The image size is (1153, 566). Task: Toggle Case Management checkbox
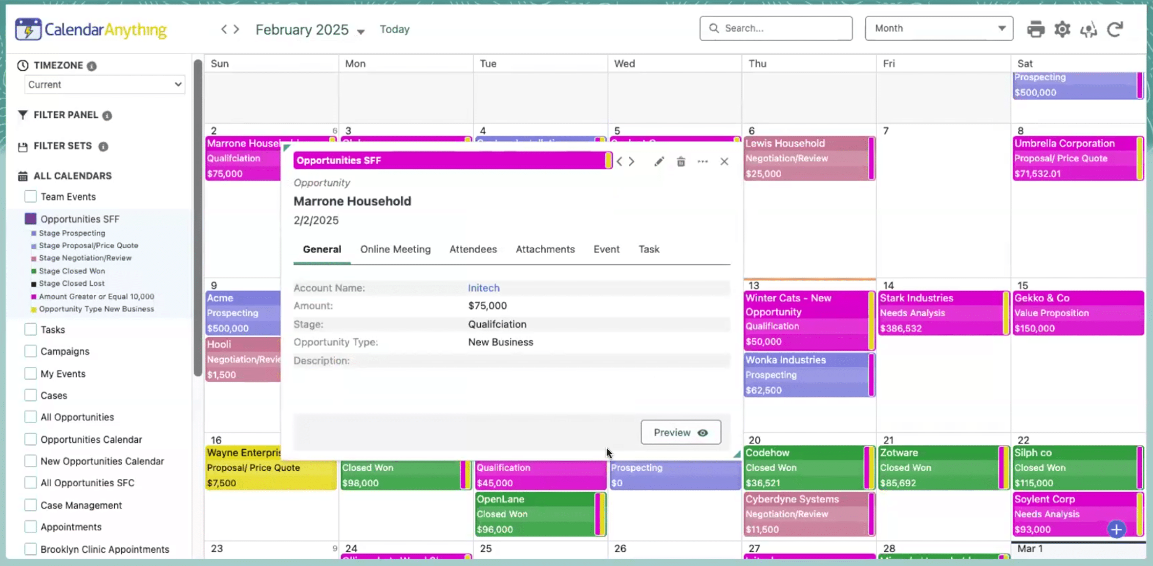coord(30,505)
